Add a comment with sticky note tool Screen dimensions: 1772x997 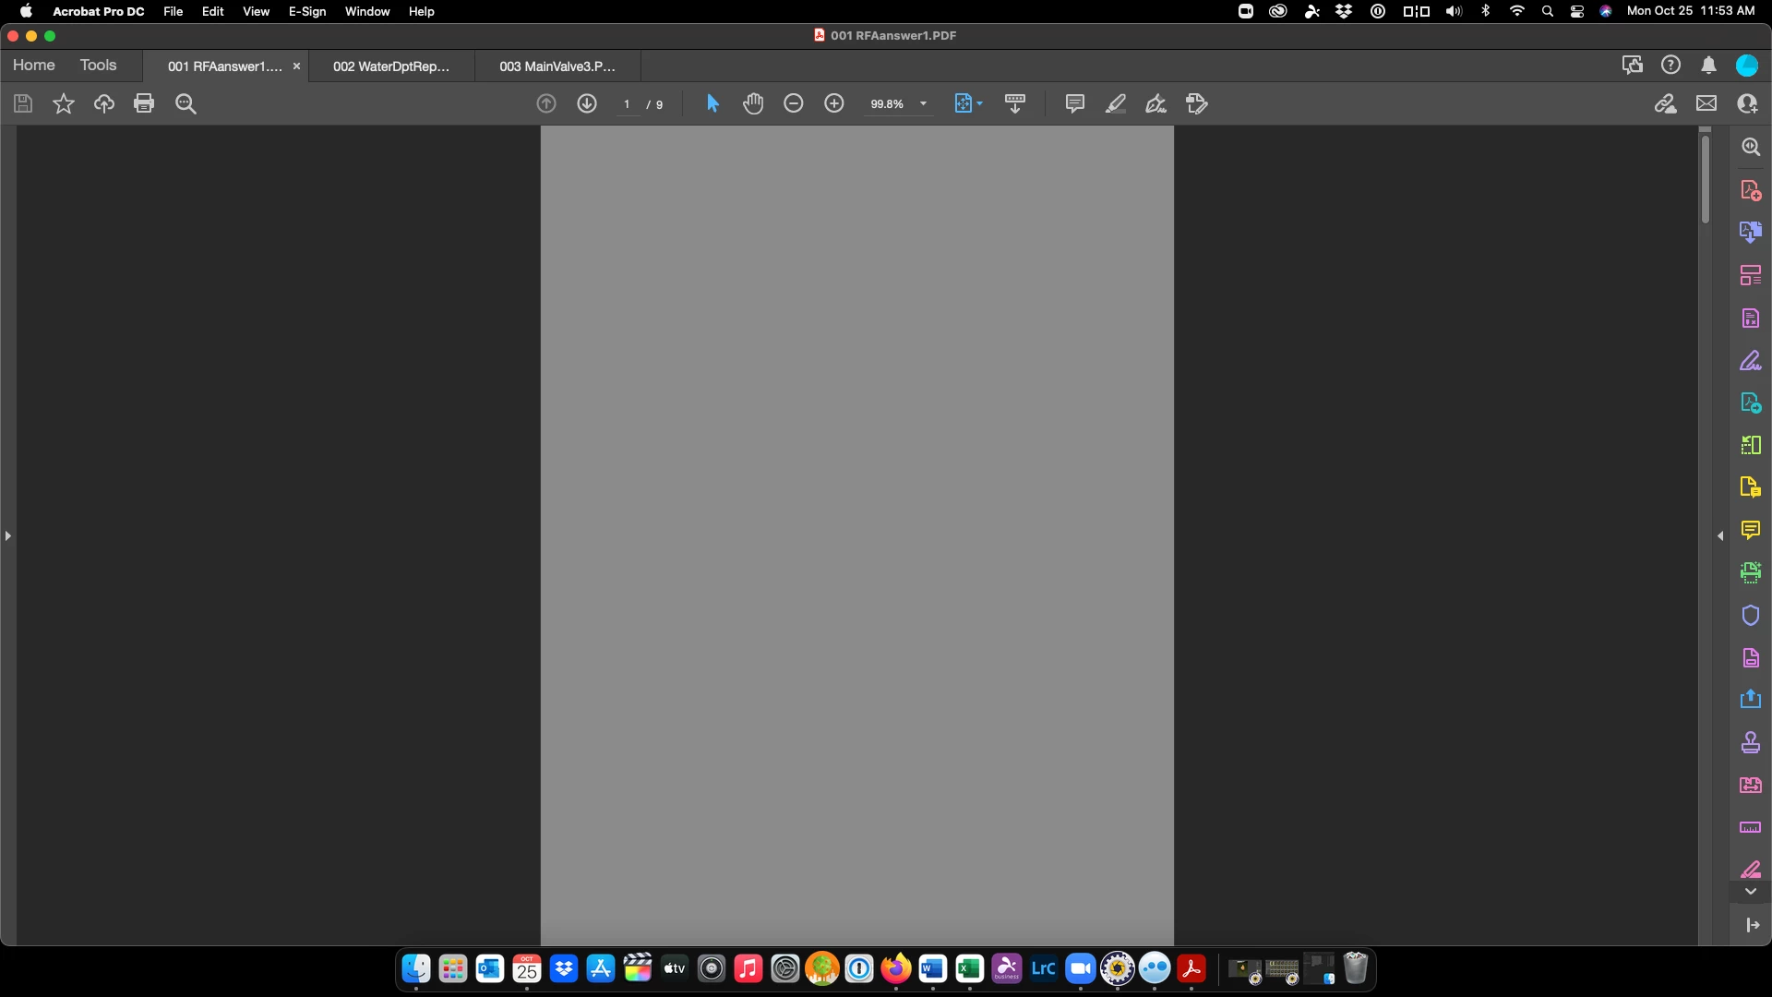tap(1074, 103)
